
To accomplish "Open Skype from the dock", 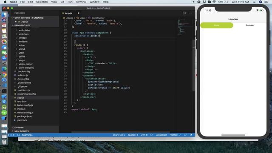I will click(x=4, y=102).
